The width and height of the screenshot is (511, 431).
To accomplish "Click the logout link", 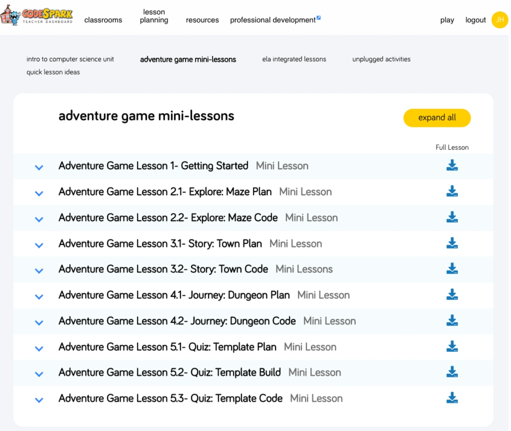I will (x=475, y=20).
